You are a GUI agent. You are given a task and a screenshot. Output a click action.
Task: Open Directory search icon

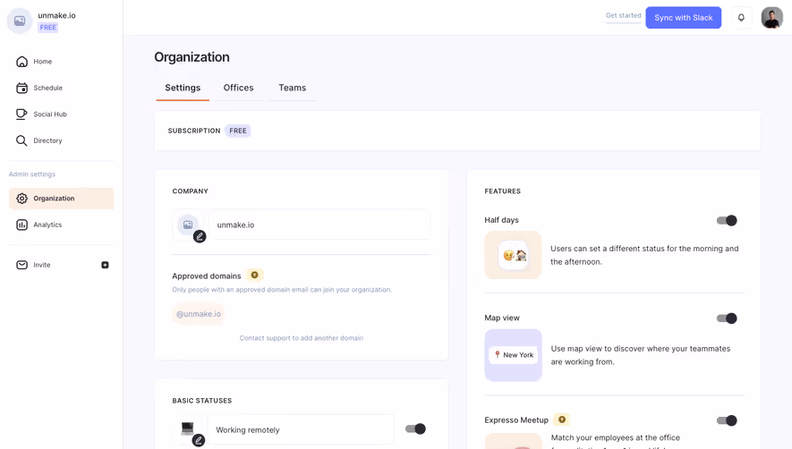21,140
